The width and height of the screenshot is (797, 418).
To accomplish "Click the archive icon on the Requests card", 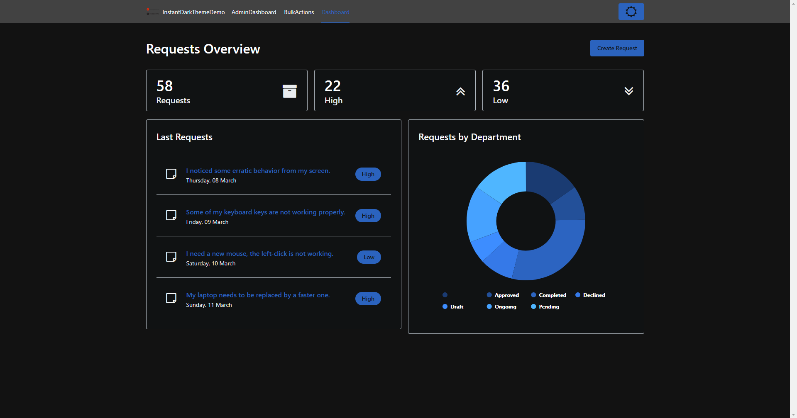I will coord(290,91).
